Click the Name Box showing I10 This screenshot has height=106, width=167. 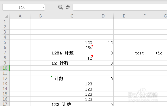pyautogui.click(x=24, y=7)
